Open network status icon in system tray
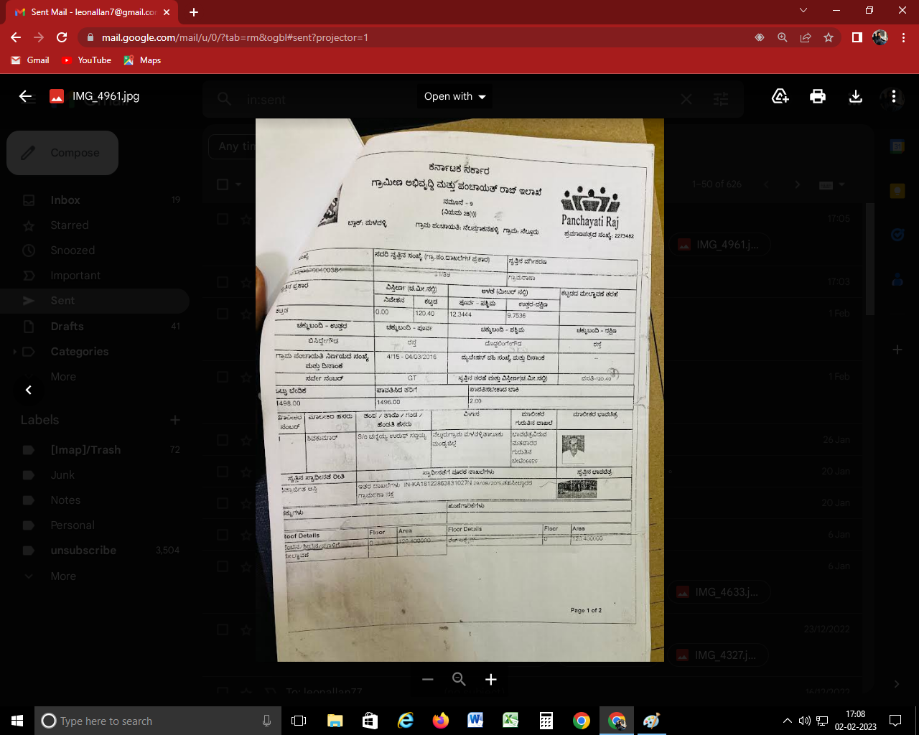 point(822,721)
